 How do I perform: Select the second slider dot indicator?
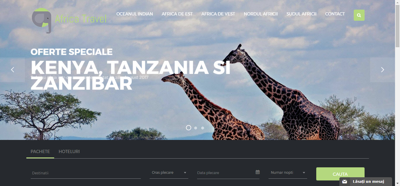[196, 128]
